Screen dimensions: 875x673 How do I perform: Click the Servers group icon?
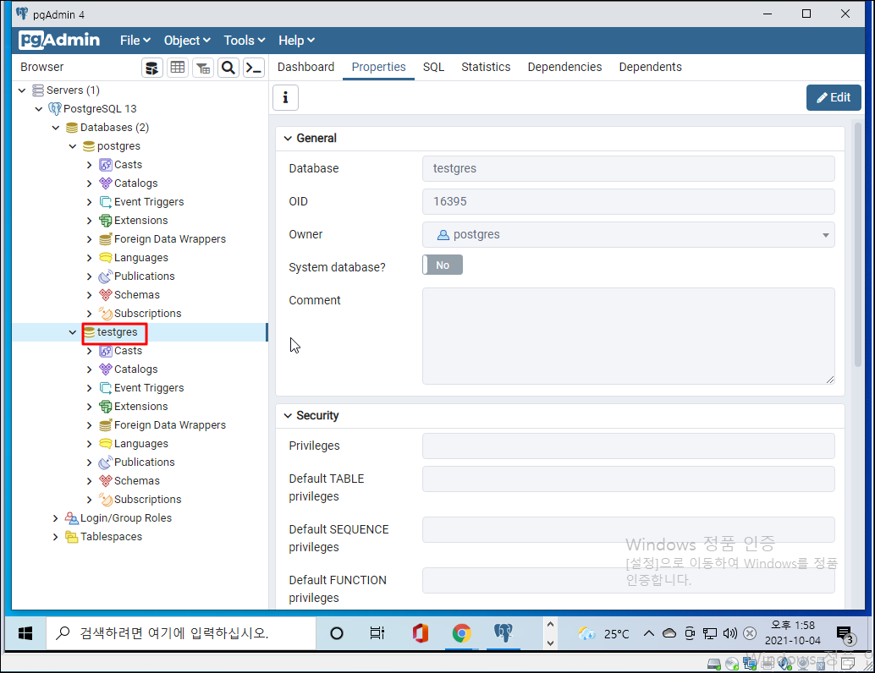click(x=38, y=90)
